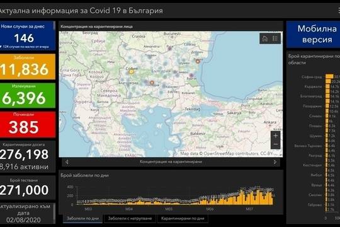Click the M03 label on daily cases axis
The width and height of the screenshot is (340, 227).
88,209
